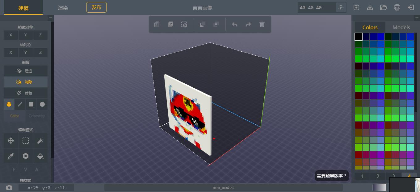Toggle axis symmetry Z under 轴对称
Viewport: 420px width, 192px height.
click(40, 53)
